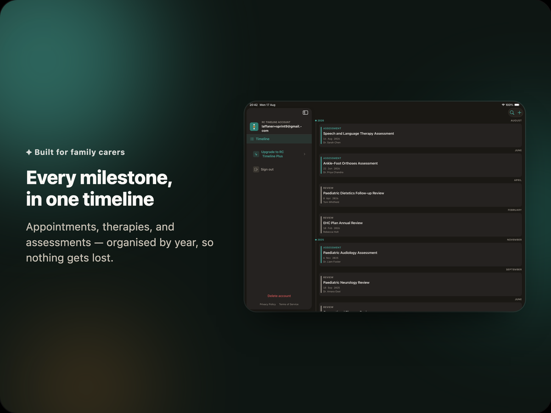551x413 pixels.
Task: Click the sparkle icon beside Upgrade to RC Timeline Plus
Action: click(x=256, y=154)
